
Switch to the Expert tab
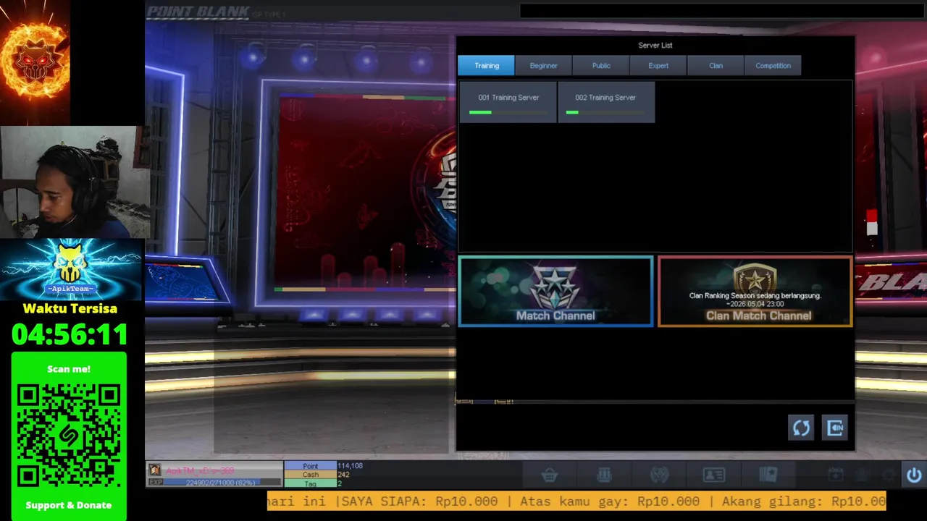658,66
